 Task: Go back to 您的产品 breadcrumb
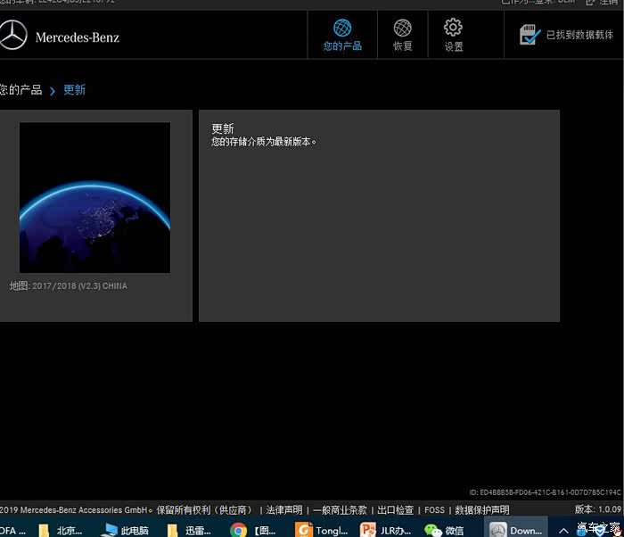click(x=21, y=89)
